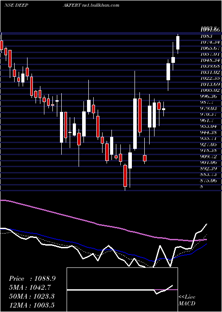
Task: Select the 1022.35 price axis label
Action: click(x=210, y=78)
